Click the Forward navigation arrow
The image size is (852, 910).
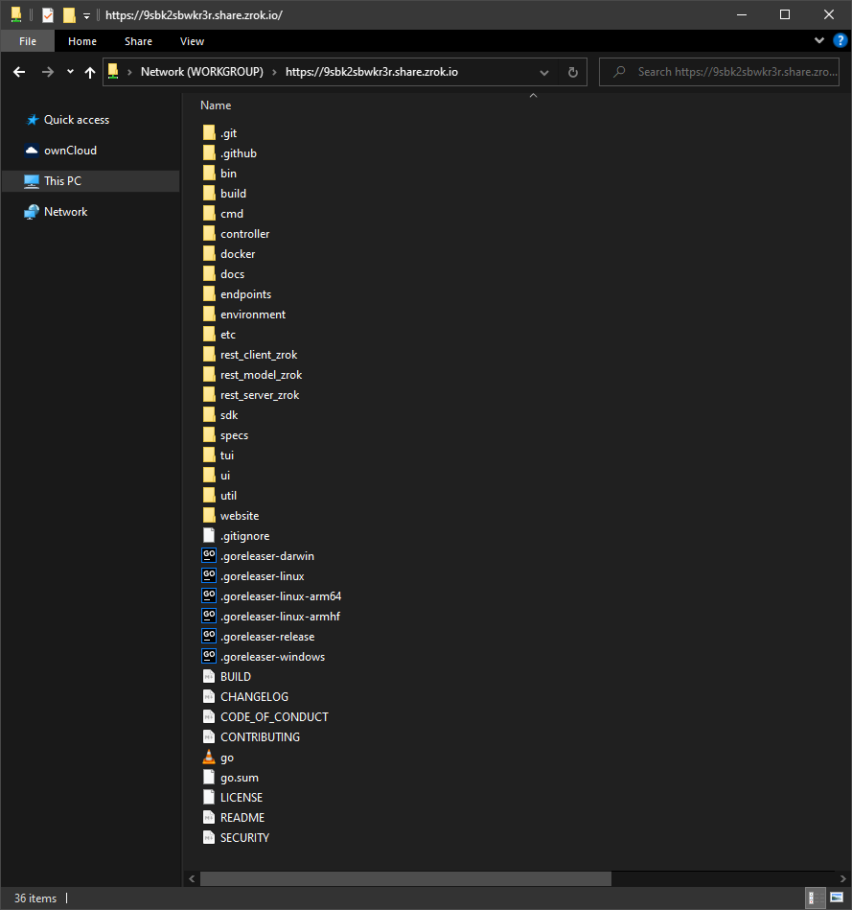(x=48, y=72)
